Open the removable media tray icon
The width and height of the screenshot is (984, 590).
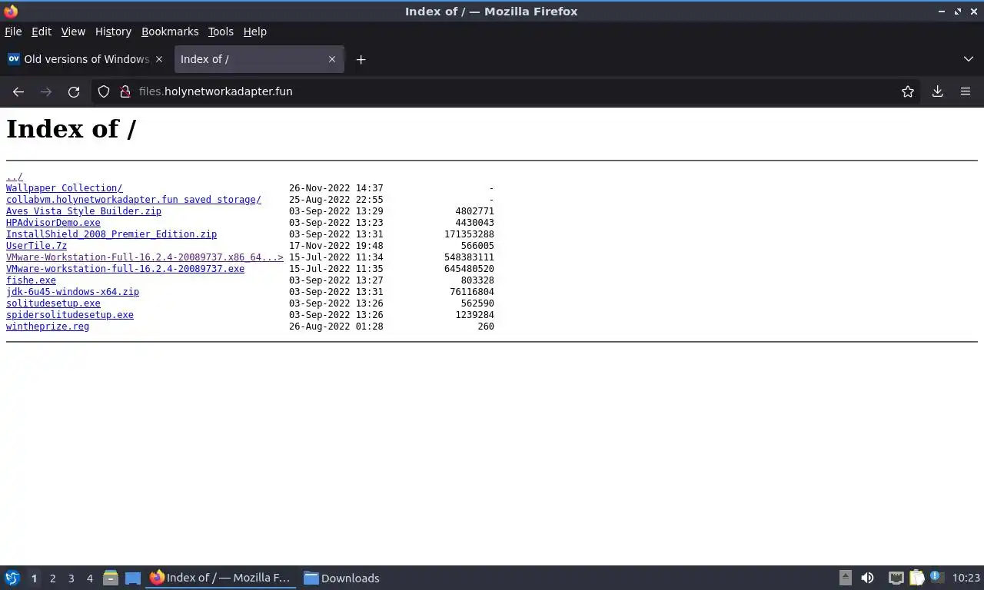846,578
